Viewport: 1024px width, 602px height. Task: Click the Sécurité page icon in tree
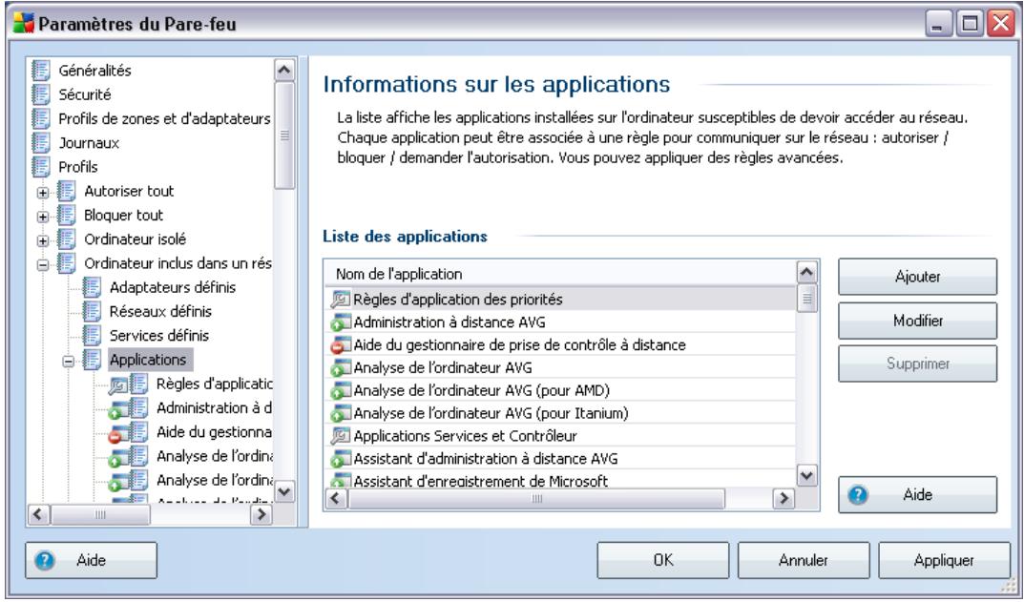40,94
